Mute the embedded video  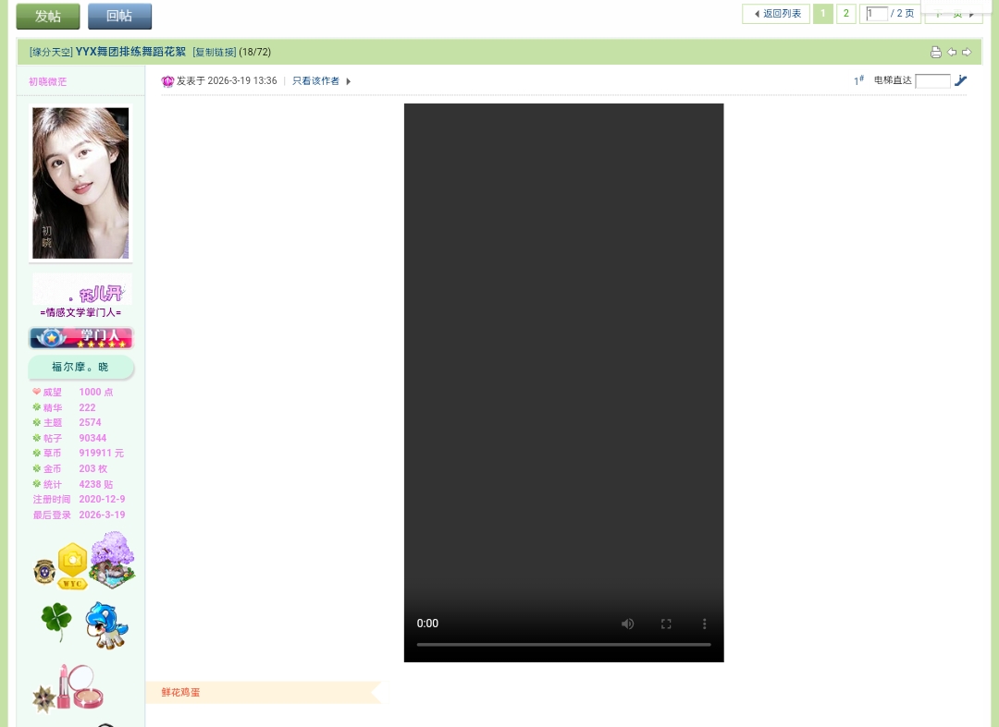pos(628,624)
